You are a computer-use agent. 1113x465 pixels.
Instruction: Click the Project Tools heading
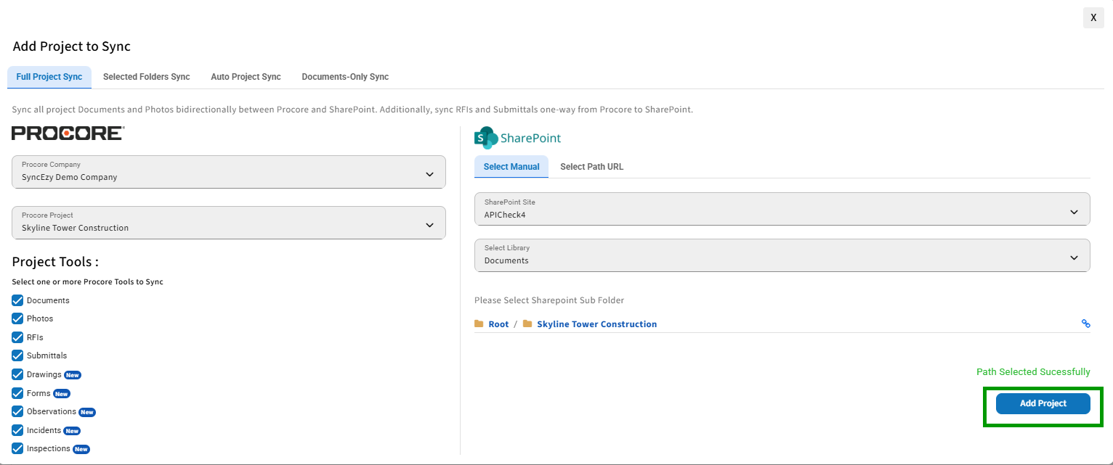point(55,262)
